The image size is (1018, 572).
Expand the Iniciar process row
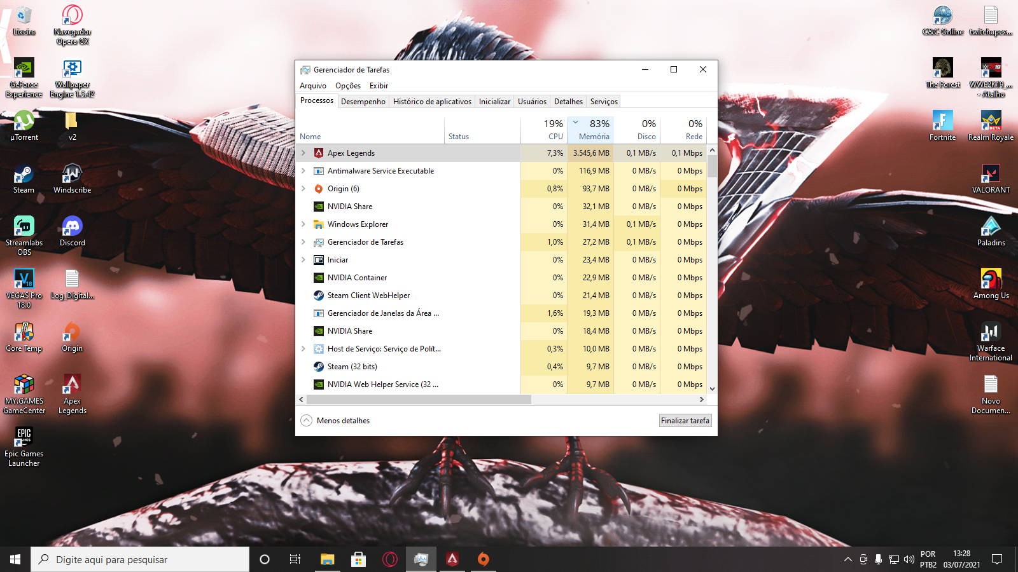303,260
